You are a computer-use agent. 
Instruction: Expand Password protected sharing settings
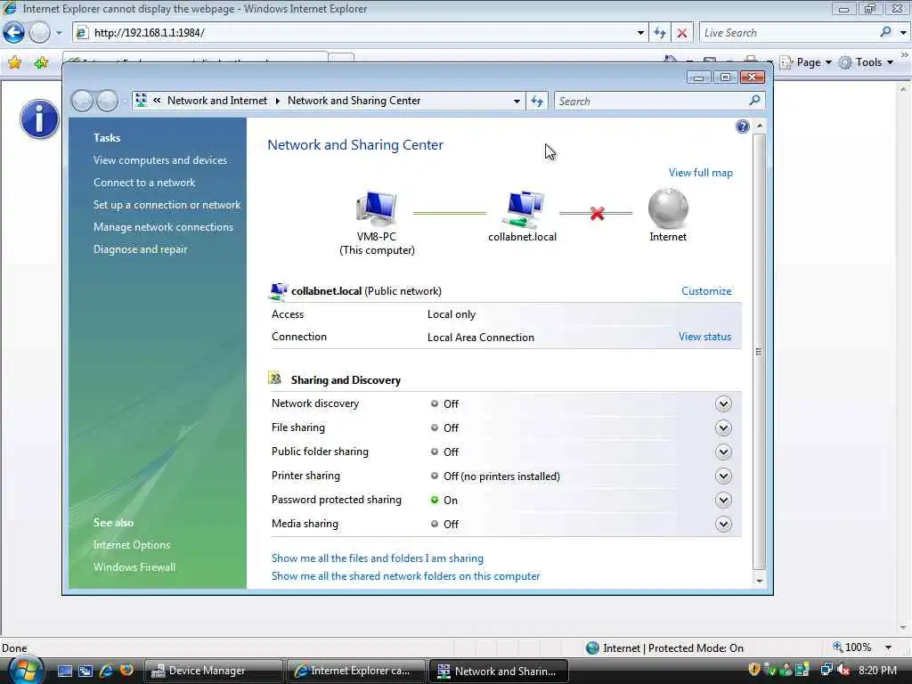(723, 501)
